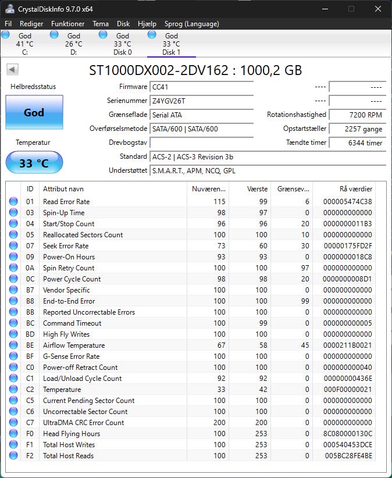392x478 pixels.
Task: Switch to the D: drive tab
Action: [73, 44]
